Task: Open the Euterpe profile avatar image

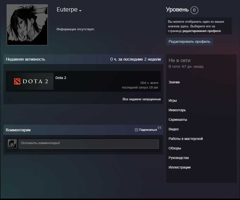Action: pos(27,25)
